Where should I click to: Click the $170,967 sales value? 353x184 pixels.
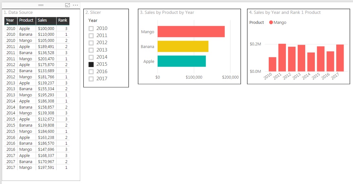(x=46, y=161)
